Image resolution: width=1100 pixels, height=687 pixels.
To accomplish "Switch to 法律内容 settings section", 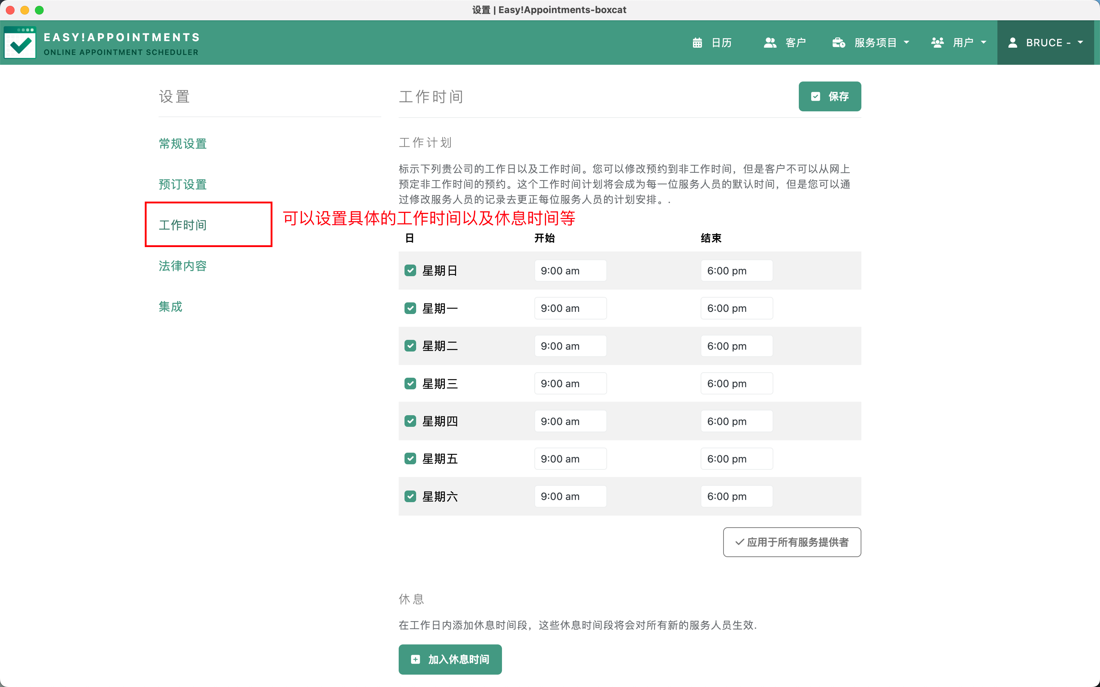I will point(183,266).
